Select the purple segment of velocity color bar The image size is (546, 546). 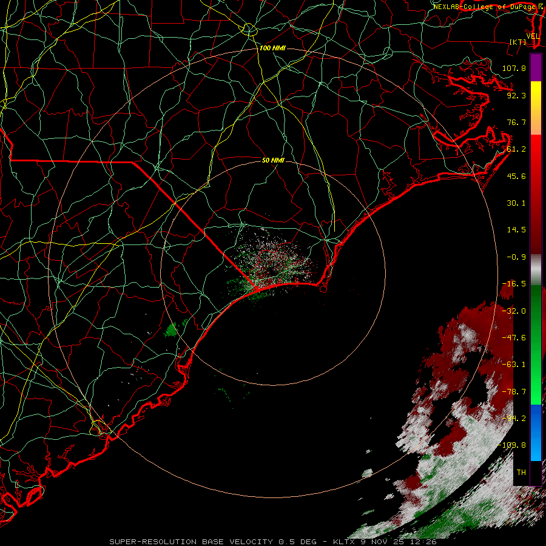pyautogui.click(x=536, y=67)
